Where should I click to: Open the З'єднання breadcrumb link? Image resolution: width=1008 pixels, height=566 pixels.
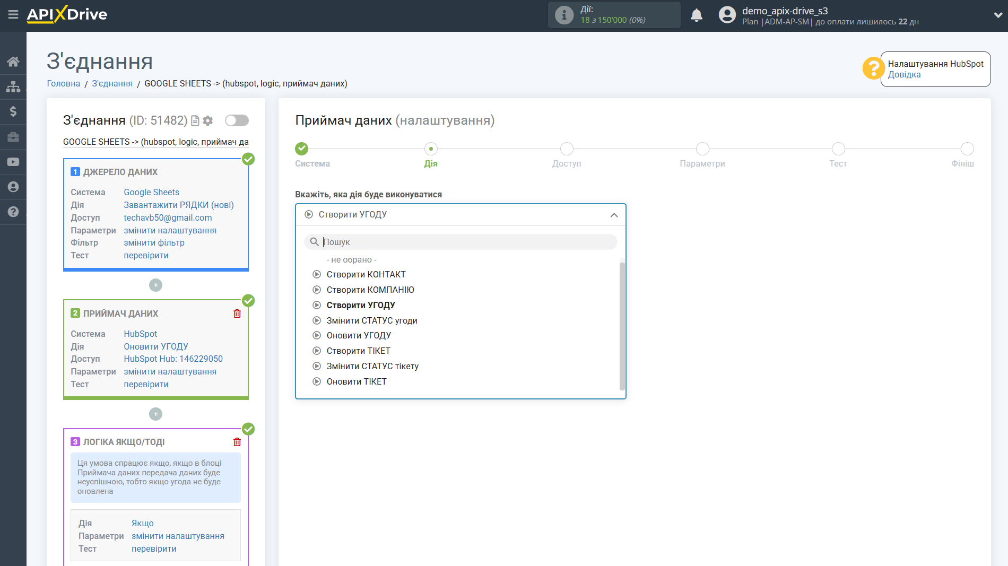pos(112,84)
